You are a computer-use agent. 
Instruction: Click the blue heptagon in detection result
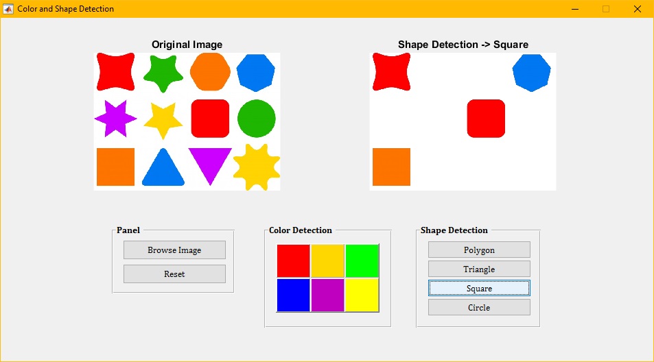click(531, 72)
